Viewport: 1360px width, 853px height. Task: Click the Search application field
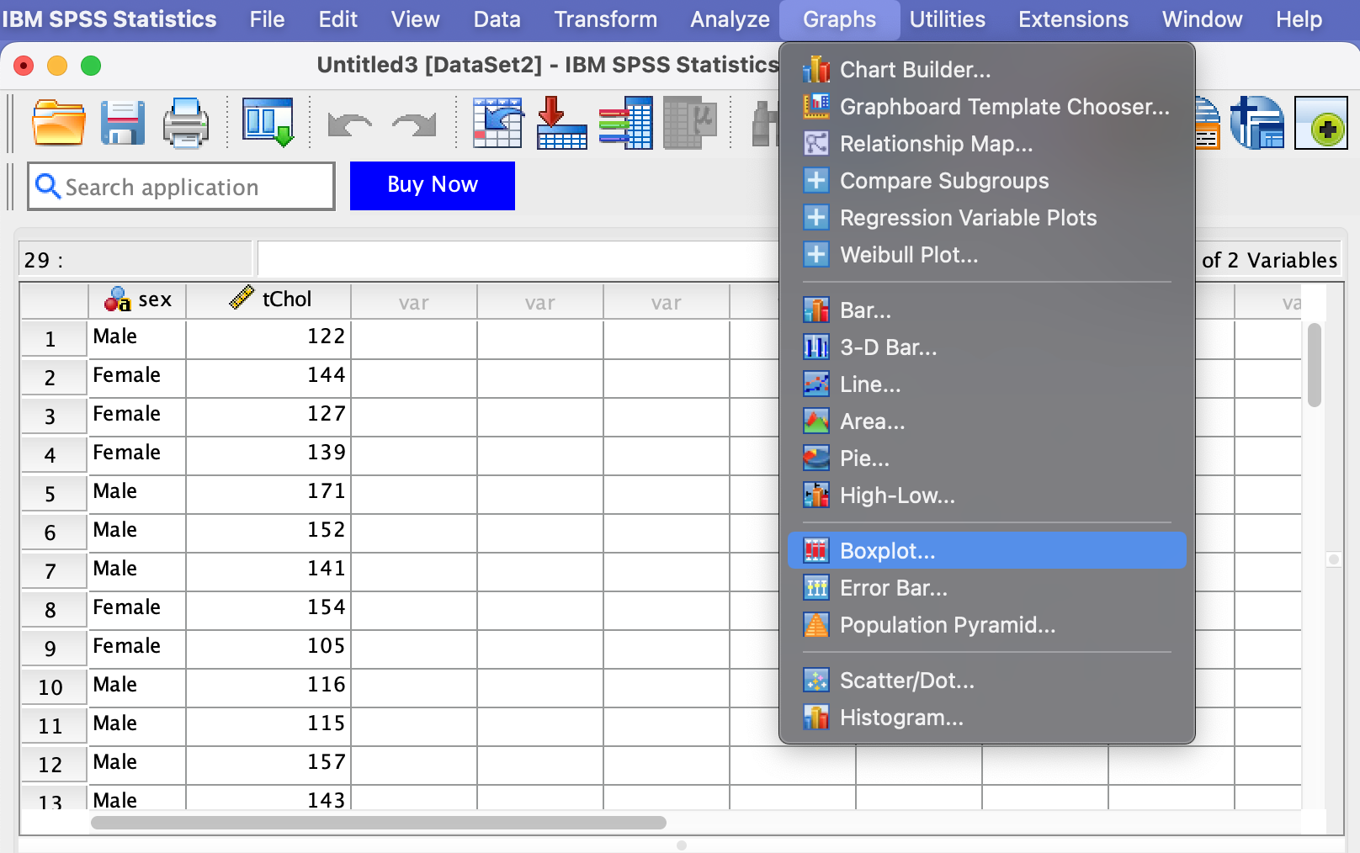182,187
